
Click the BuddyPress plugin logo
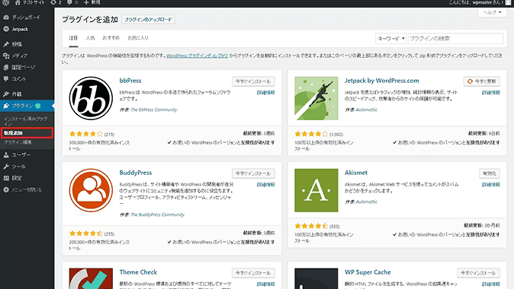tap(91, 190)
